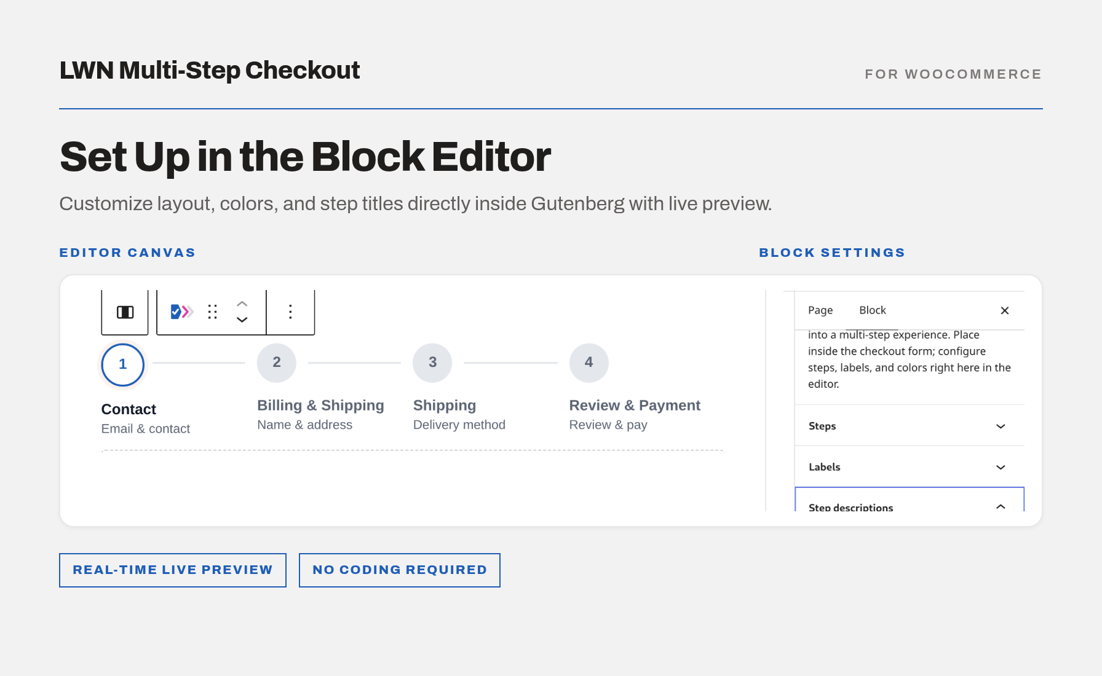Select step 4 circle in progress bar
Screen dimensions: 1102x676
pos(589,363)
